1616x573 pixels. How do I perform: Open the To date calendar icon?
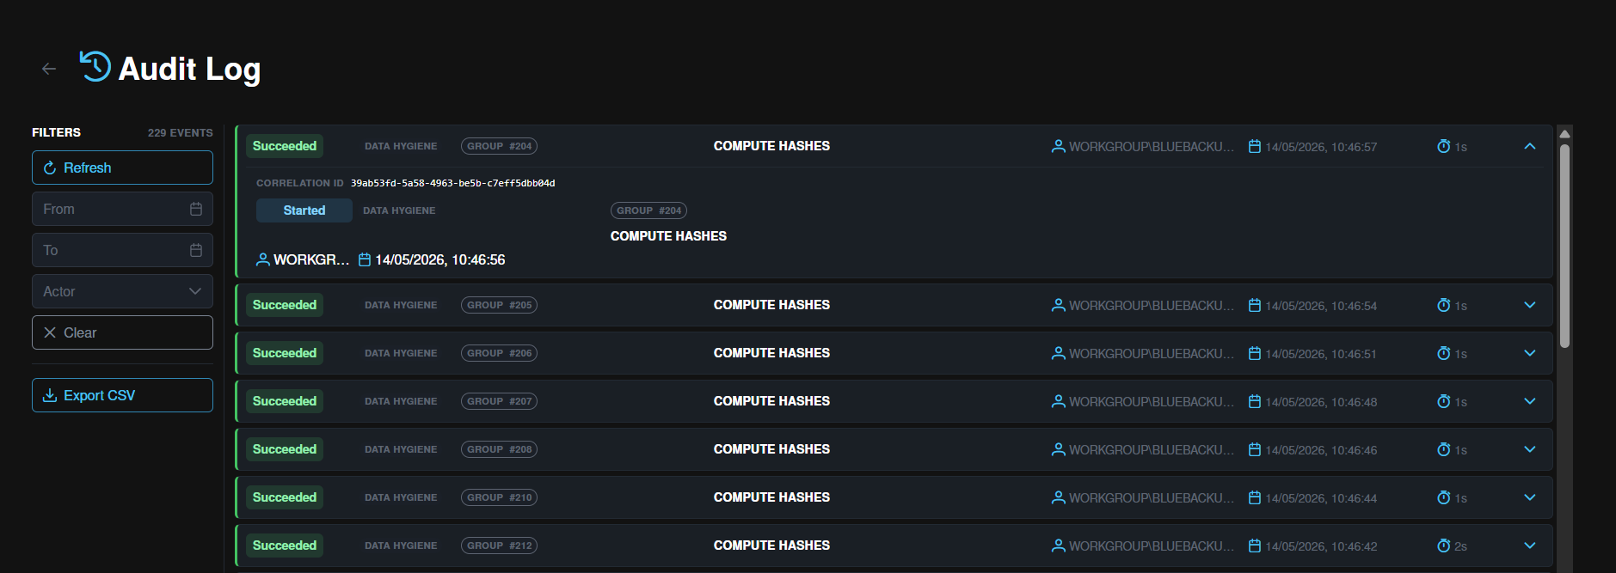pyautogui.click(x=196, y=250)
